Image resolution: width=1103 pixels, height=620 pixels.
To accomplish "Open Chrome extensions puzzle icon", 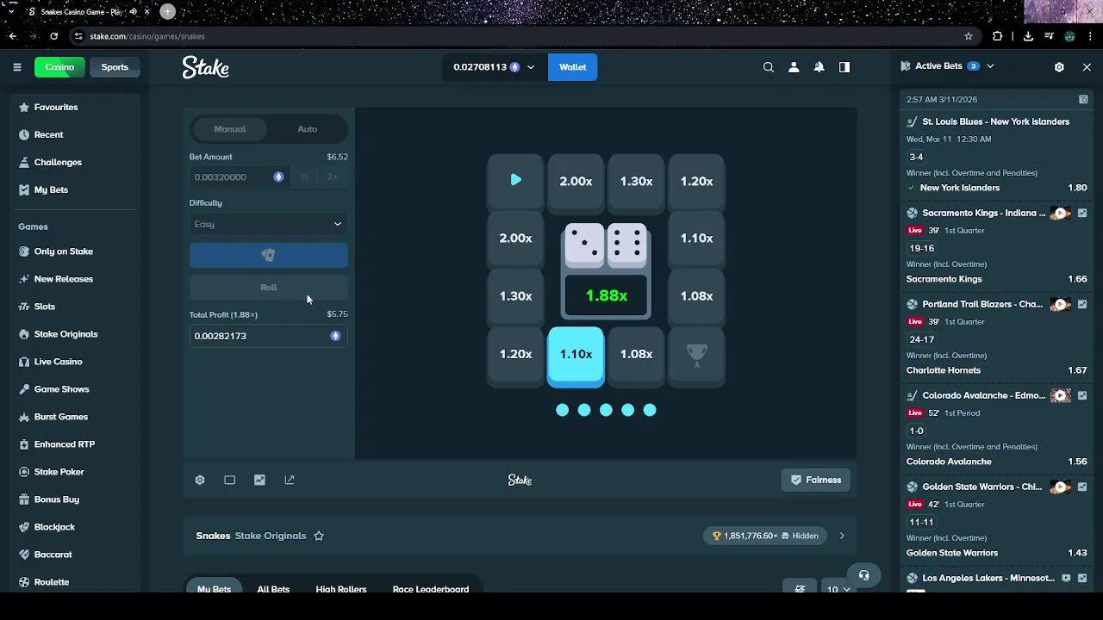I will pos(998,36).
